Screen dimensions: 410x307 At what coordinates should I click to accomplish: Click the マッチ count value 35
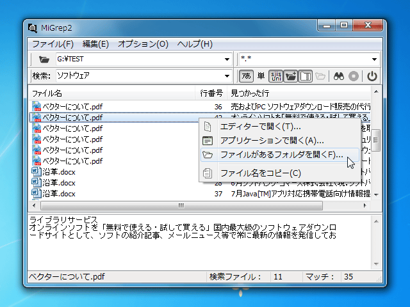pyautogui.click(x=348, y=277)
